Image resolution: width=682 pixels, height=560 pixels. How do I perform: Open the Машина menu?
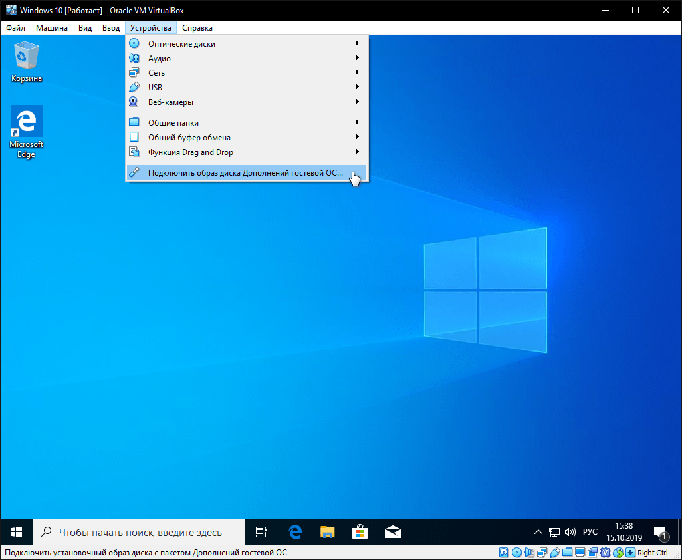coord(51,28)
